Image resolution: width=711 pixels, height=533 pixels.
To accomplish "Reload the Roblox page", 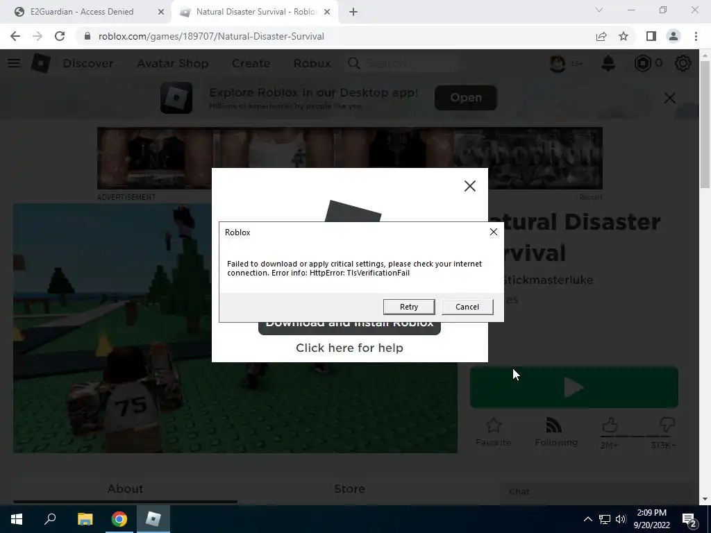I will pos(60,36).
